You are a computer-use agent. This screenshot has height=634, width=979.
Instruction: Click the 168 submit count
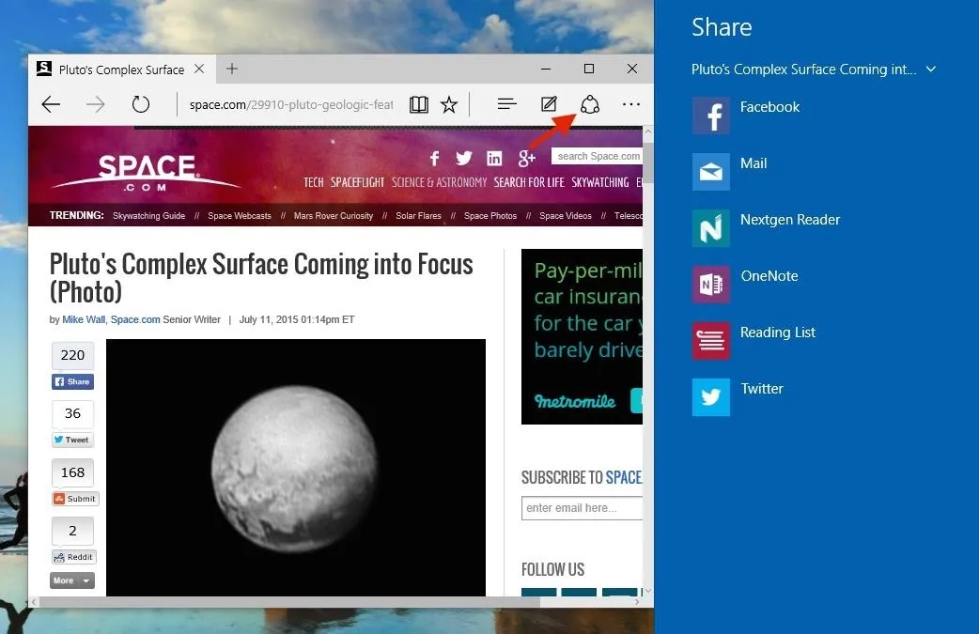(72, 472)
